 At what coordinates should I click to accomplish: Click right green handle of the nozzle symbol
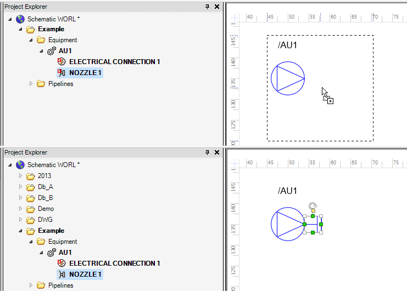pos(321,224)
